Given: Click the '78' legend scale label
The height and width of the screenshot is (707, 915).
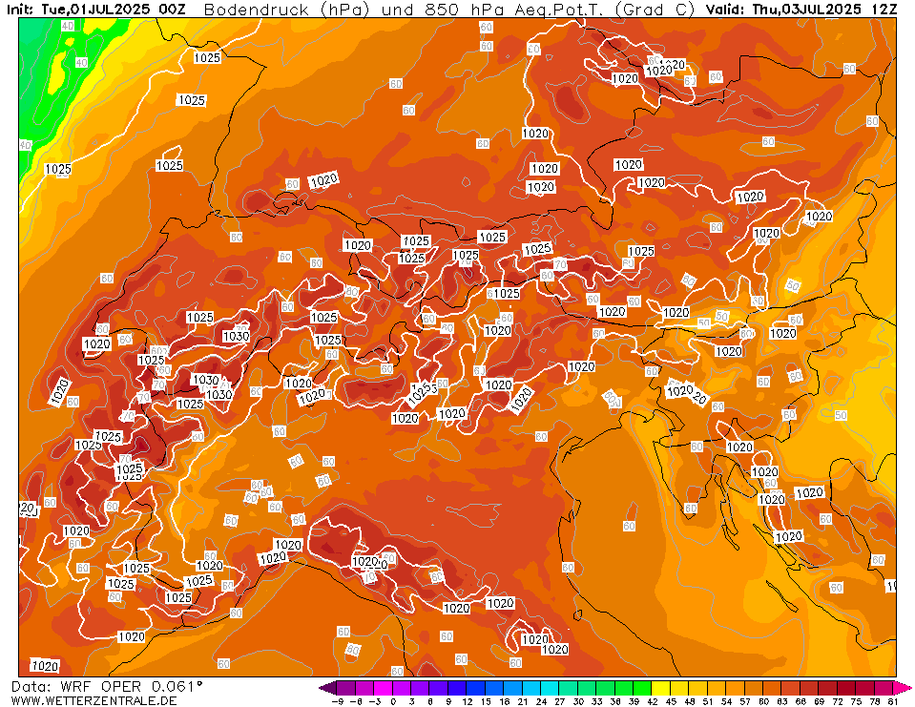Looking at the screenshot, I should pyautogui.click(x=875, y=701).
